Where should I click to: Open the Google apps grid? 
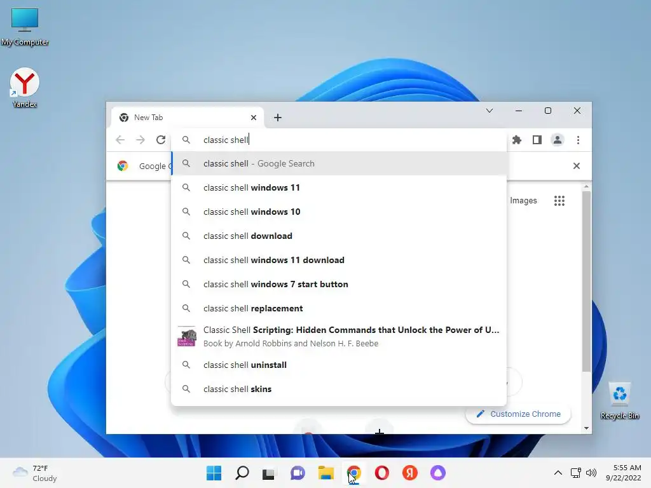tap(559, 201)
